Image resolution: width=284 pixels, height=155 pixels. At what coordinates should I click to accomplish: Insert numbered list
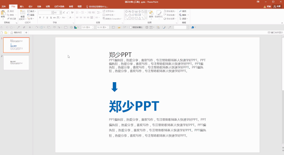click(83, 13)
